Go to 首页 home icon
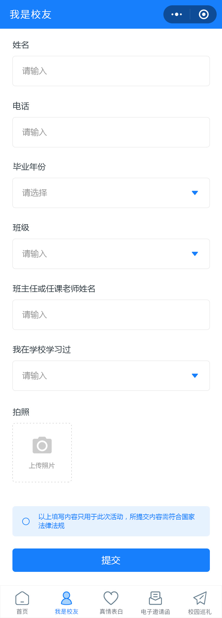Image resolution: width=222 pixels, height=618 pixels. coord(22,598)
